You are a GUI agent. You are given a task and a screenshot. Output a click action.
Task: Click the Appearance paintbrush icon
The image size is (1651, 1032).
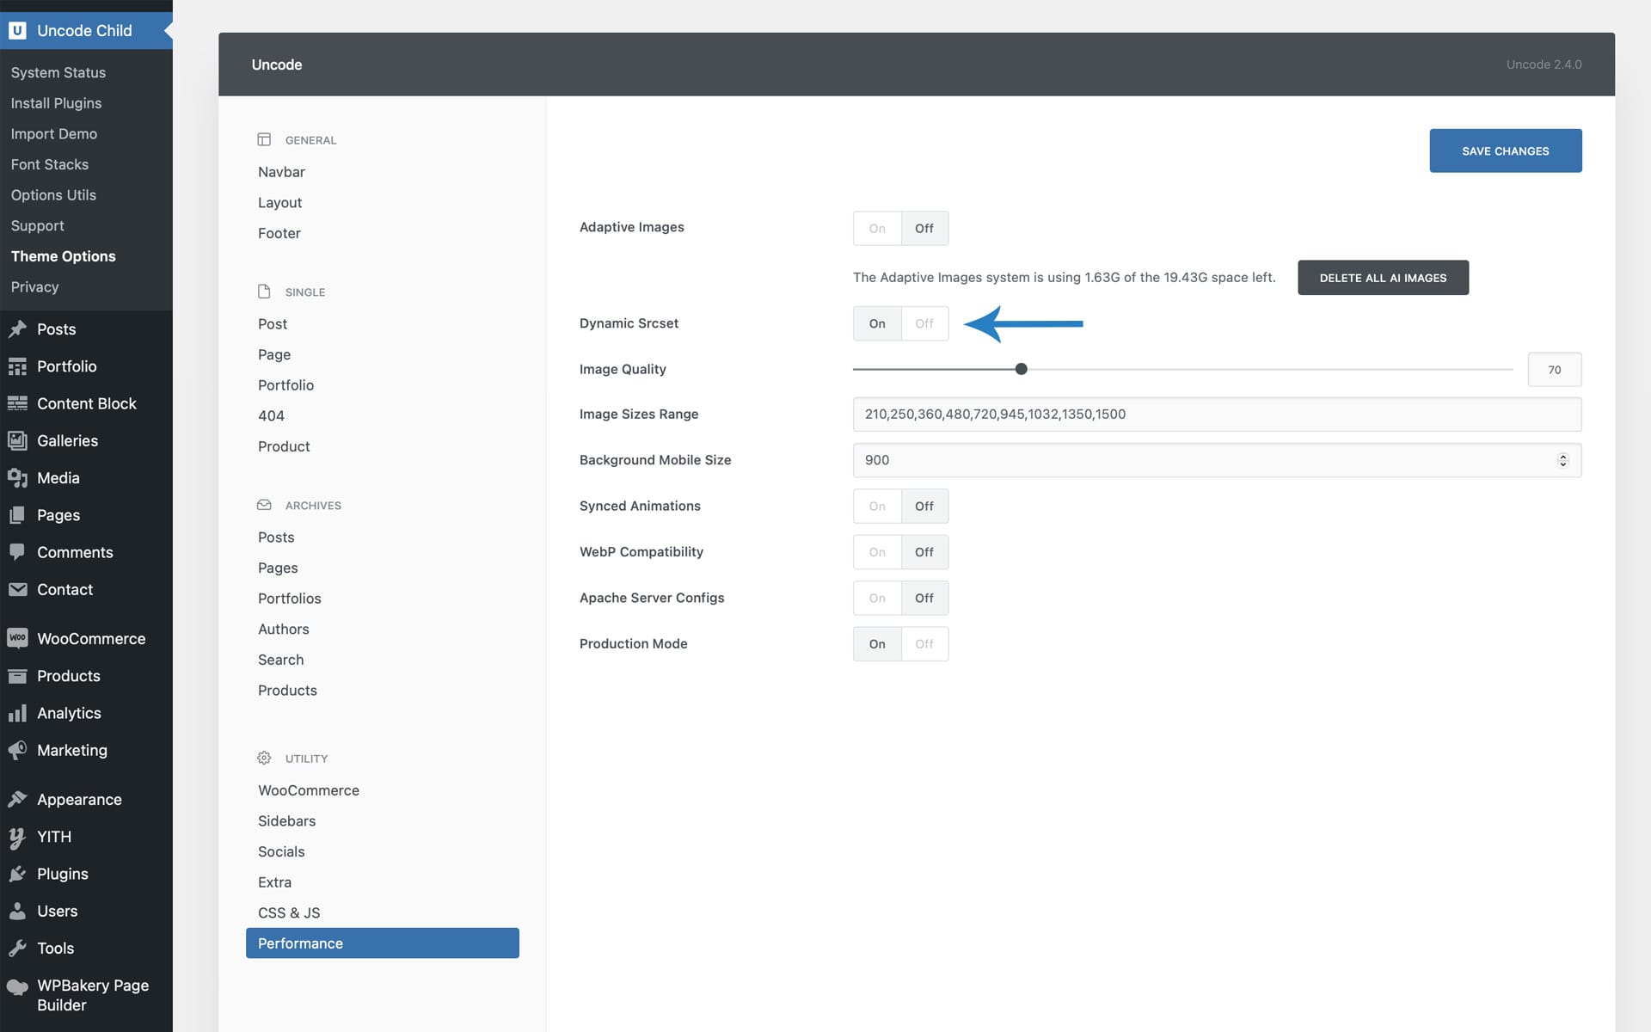pos(17,799)
